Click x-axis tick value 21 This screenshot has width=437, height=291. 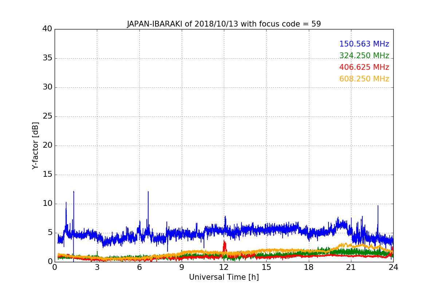[351, 267]
